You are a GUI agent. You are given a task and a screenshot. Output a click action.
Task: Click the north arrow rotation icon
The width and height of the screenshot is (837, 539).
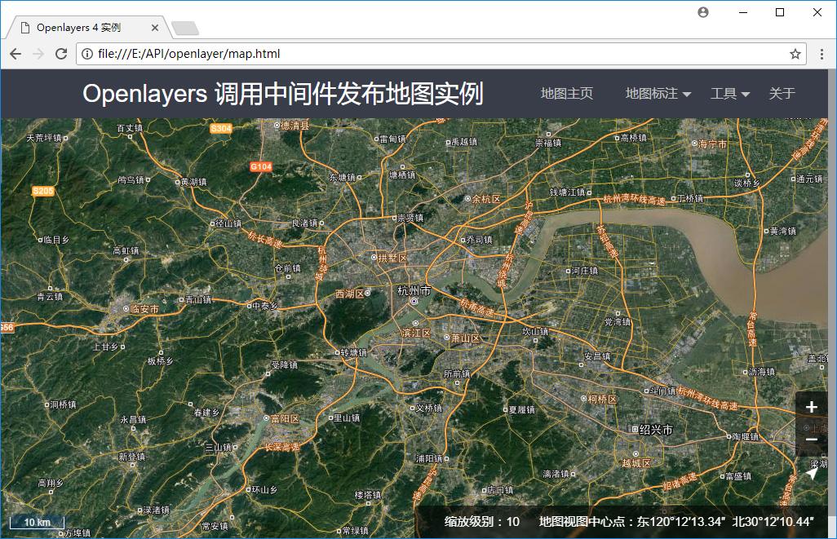(x=812, y=474)
